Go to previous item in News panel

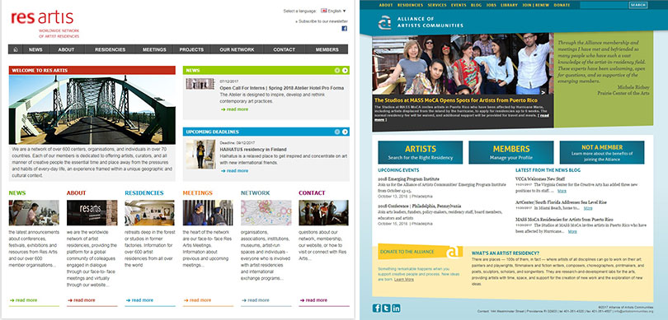(x=337, y=71)
